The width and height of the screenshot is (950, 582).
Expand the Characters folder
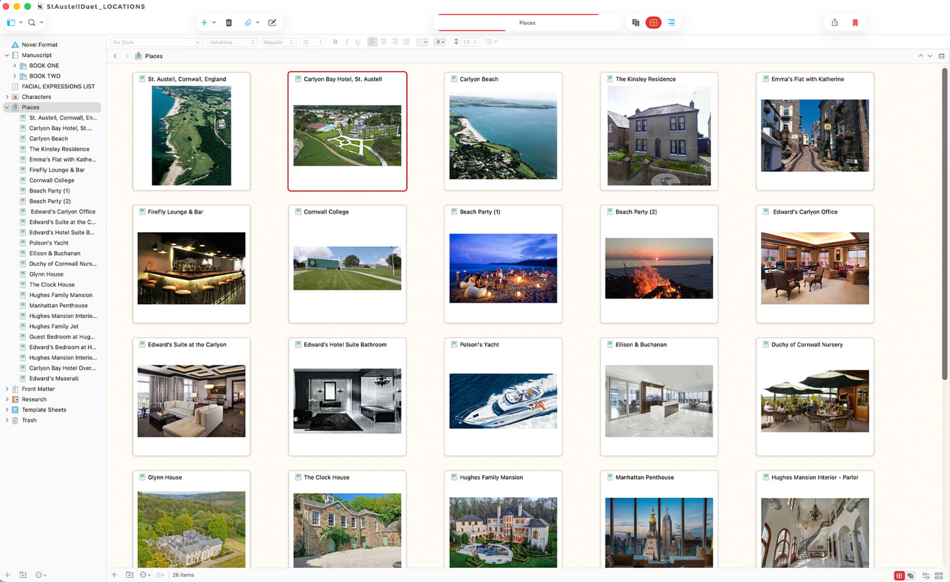point(7,97)
